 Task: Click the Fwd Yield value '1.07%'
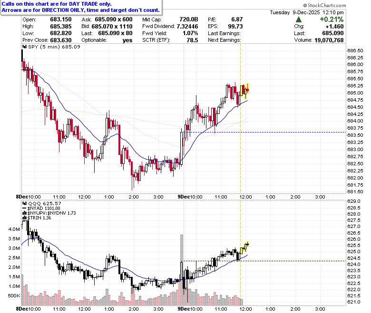tap(190, 33)
